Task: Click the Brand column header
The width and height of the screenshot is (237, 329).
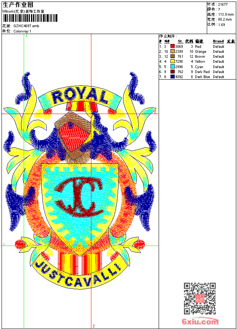Action: (x=218, y=41)
